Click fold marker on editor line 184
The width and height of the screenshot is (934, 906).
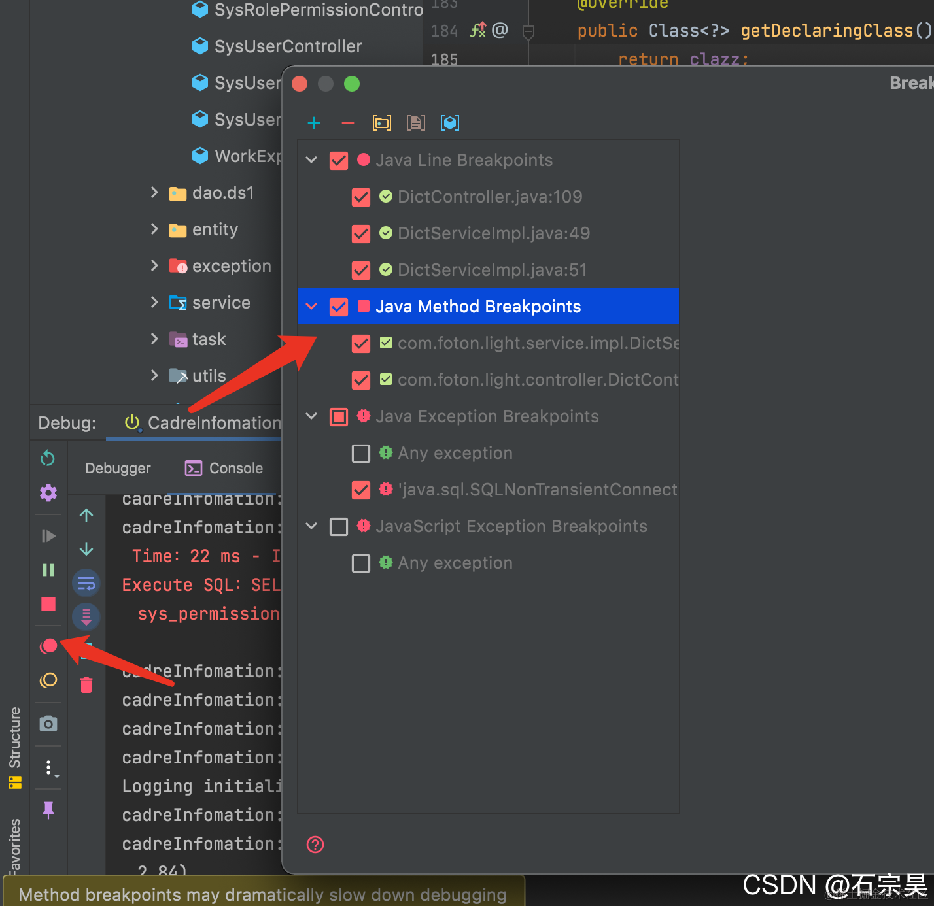tap(528, 31)
